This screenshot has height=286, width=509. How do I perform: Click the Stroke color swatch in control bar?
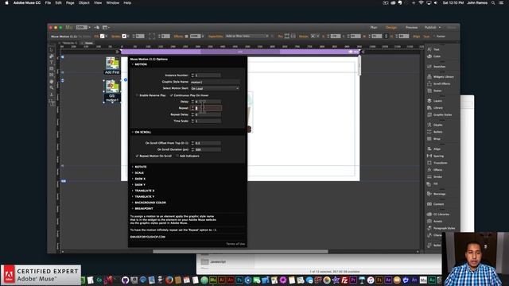[124, 37]
